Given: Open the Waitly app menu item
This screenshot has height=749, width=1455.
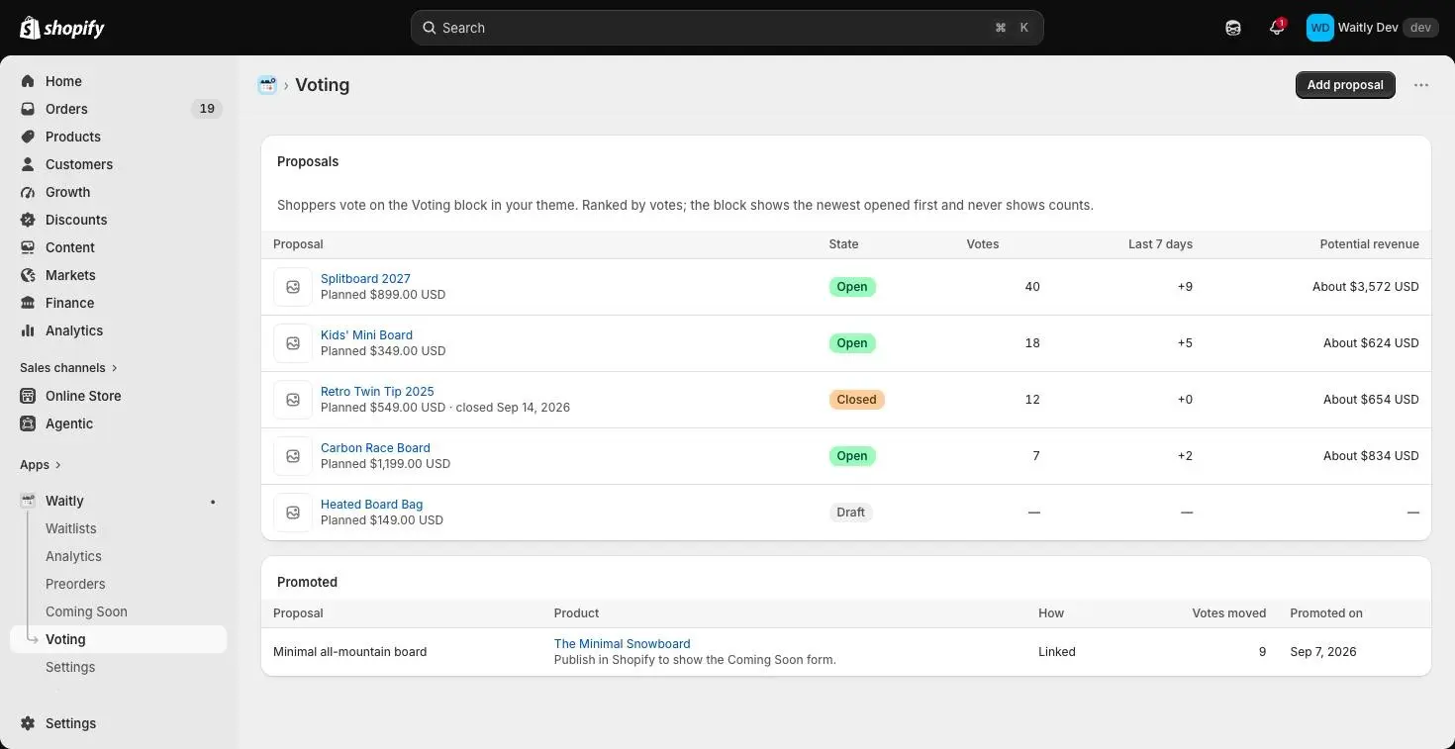Looking at the screenshot, I should coord(119,501).
